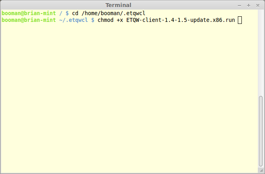Click the vertical scrollbar thumb

coord(261,131)
